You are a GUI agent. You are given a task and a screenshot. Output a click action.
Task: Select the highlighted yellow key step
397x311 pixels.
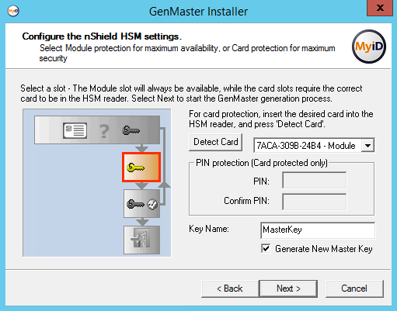(141, 168)
